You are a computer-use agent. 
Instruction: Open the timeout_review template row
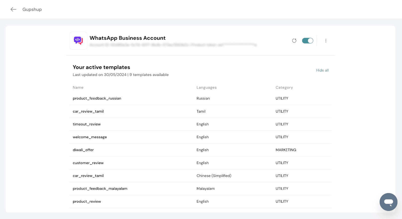[x=87, y=124]
